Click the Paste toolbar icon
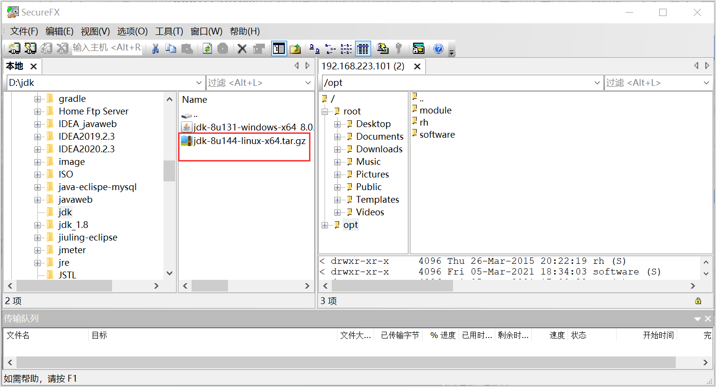The image size is (716, 387). 187,48
